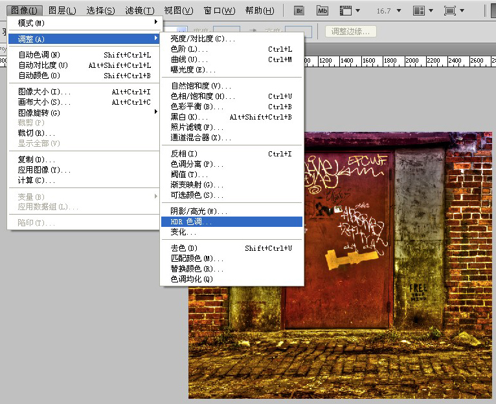Run 自动色调 (N)

click(85, 55)
